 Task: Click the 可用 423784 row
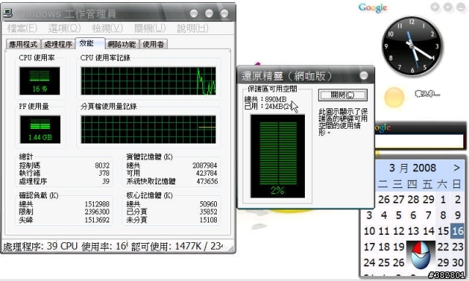point(171,173)
